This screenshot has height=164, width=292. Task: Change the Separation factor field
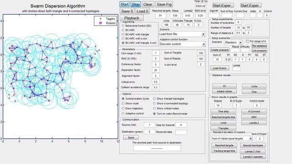coord(156,70)
